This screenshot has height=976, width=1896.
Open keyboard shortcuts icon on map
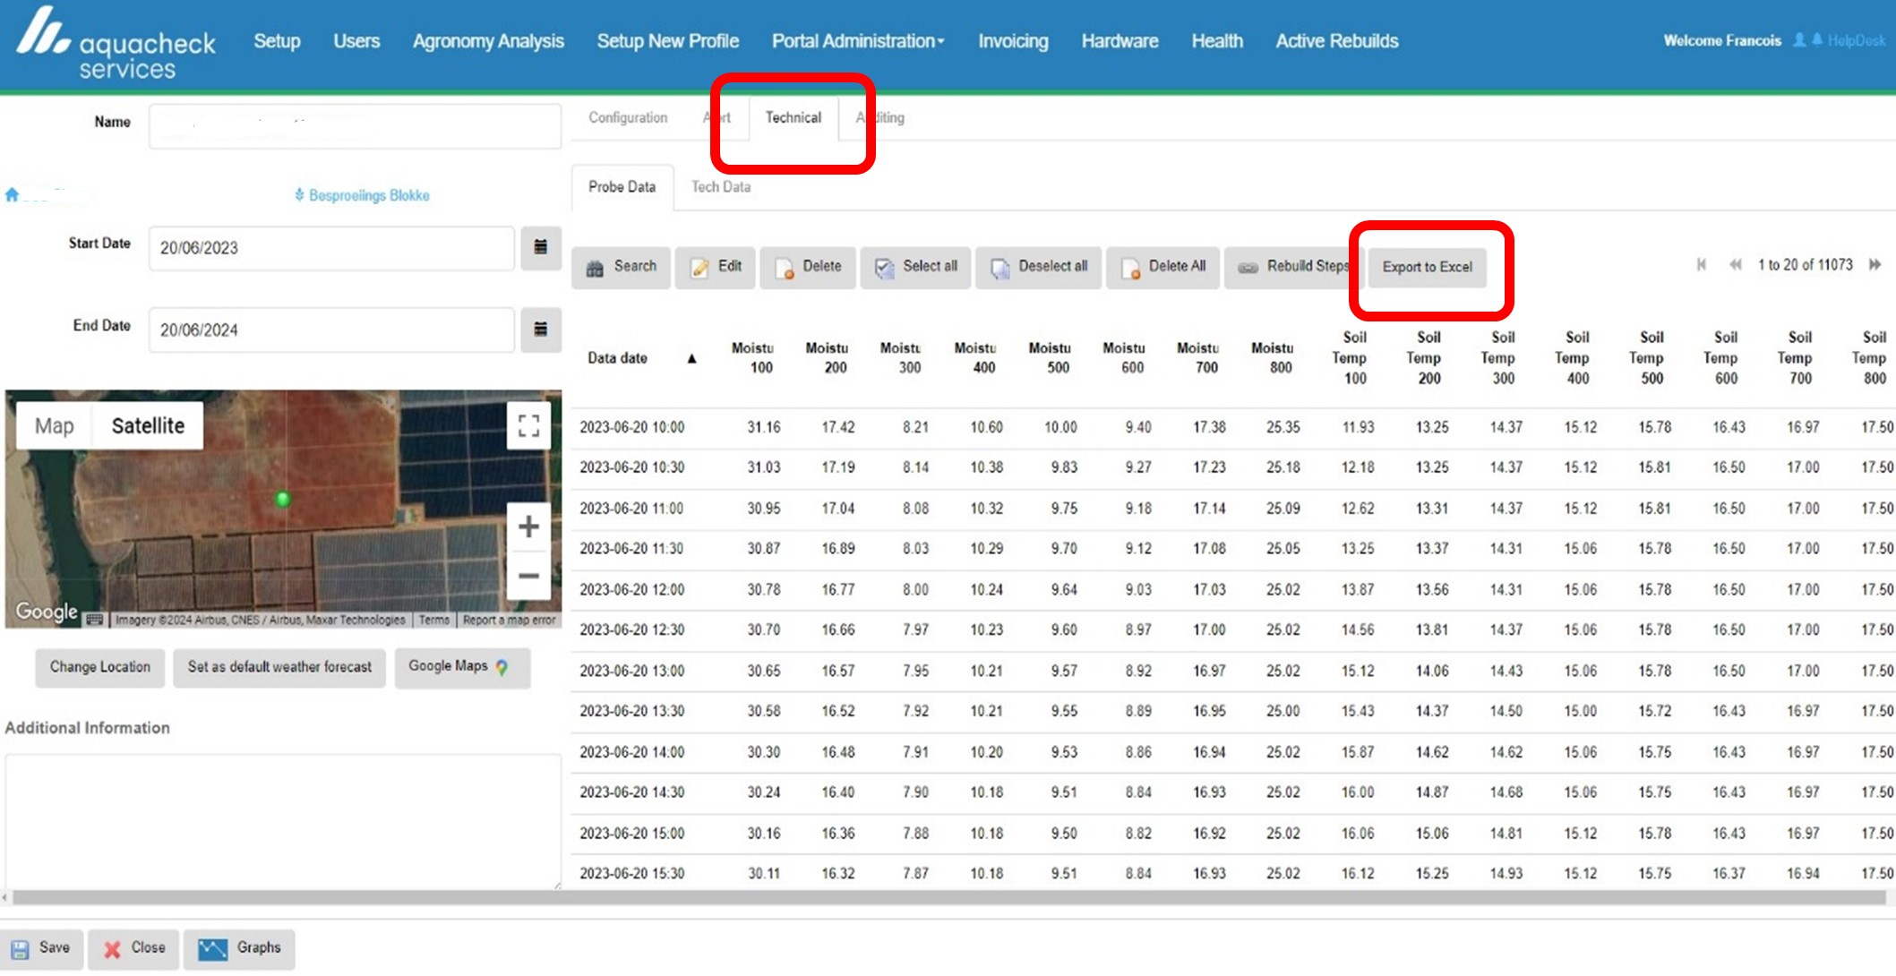point(95,620)
